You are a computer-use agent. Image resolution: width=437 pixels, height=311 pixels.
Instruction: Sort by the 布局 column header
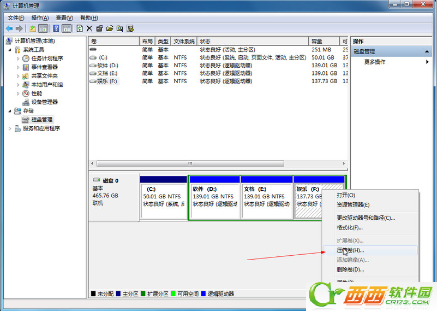coord(147,42)
